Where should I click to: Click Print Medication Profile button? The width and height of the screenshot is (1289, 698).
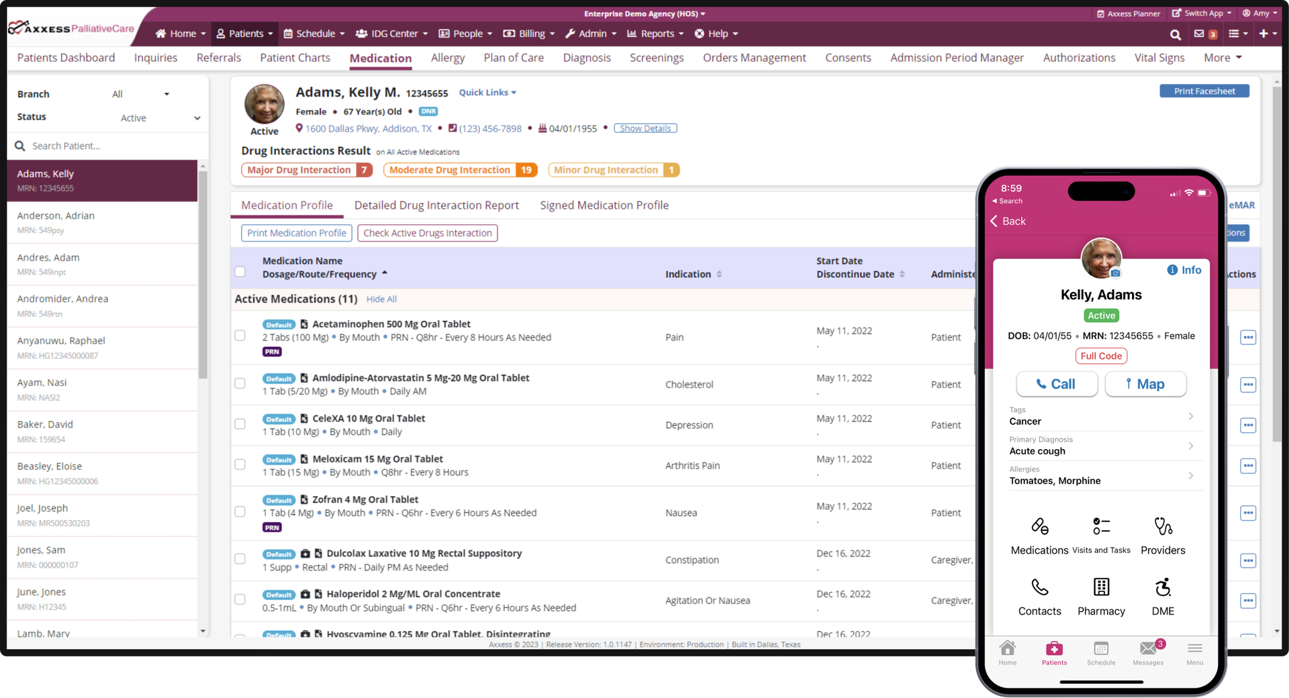coord(297,233)
